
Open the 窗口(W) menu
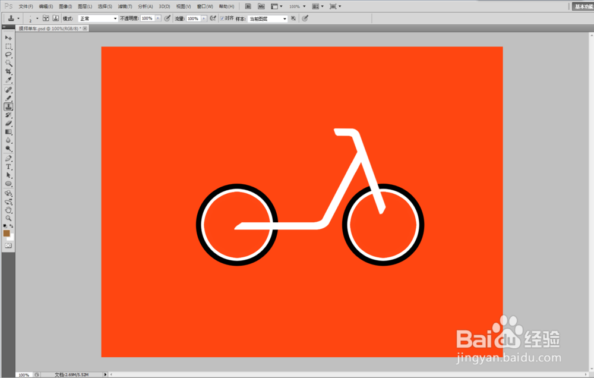[x=205, y=7]
